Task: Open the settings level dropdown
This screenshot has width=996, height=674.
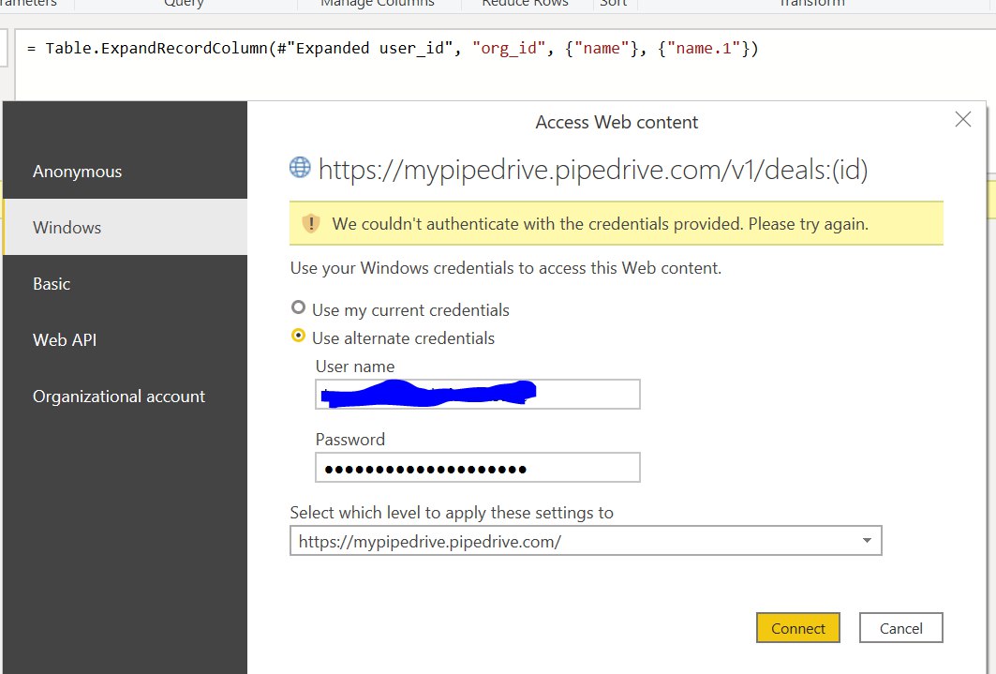Action: tap(586, 541)
